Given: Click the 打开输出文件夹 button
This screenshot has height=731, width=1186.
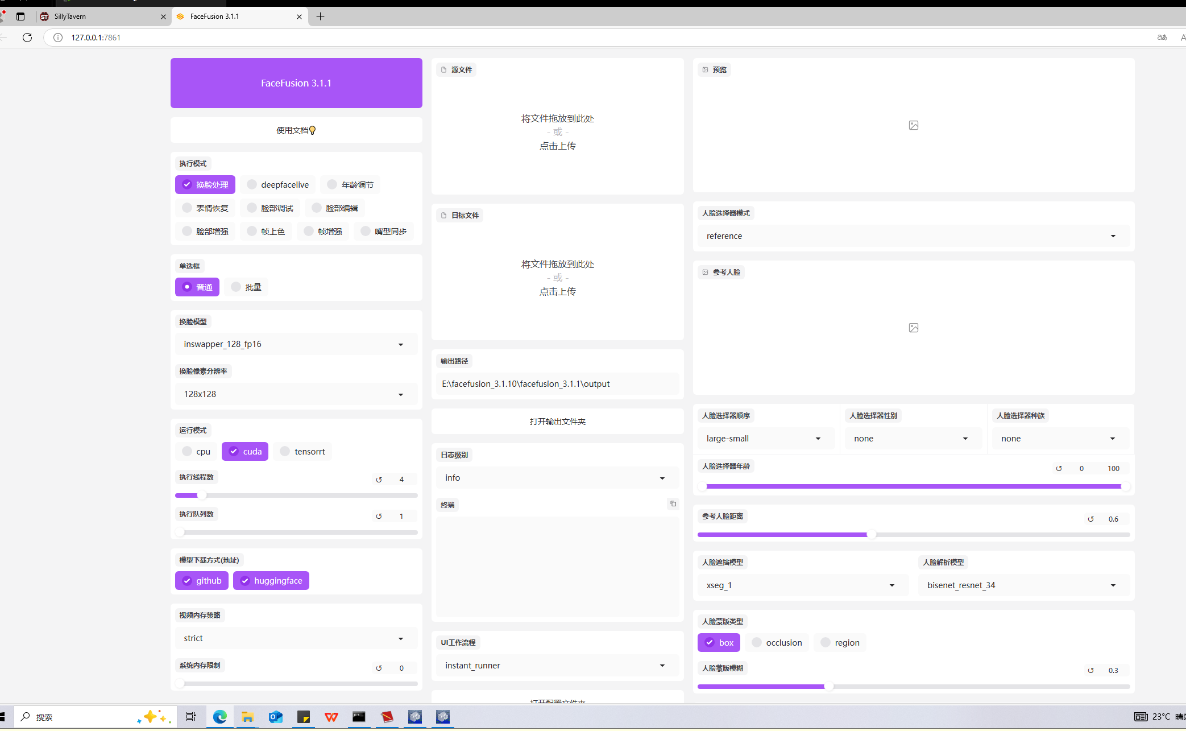Looking at the screenshot, I should (558, 422).
